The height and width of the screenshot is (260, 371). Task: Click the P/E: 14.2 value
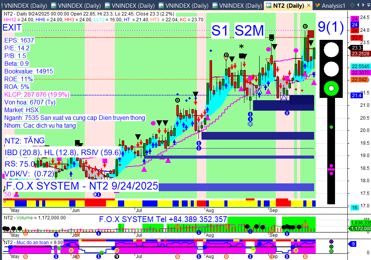coord(17,48)
